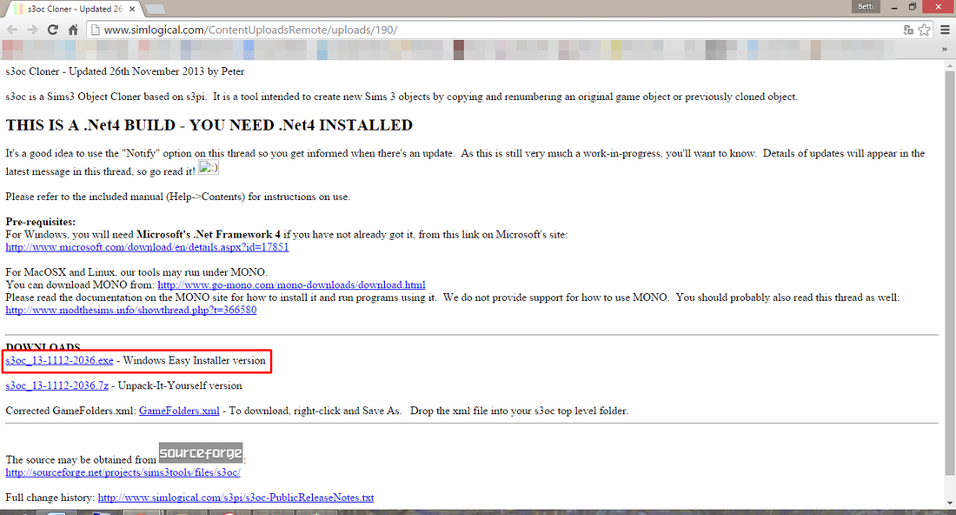Open a new browser tab
The height and width of the screenshot is (515, 956).
click(x=156, y=10)
